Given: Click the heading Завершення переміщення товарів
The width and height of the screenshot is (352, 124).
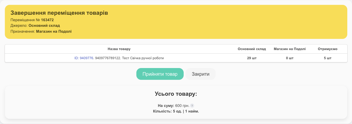Looking at the screenshot, I should click(x=59, y=13).
